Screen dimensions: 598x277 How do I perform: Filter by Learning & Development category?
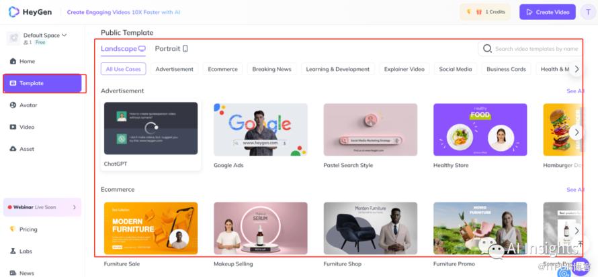click(x=337, y=69)
